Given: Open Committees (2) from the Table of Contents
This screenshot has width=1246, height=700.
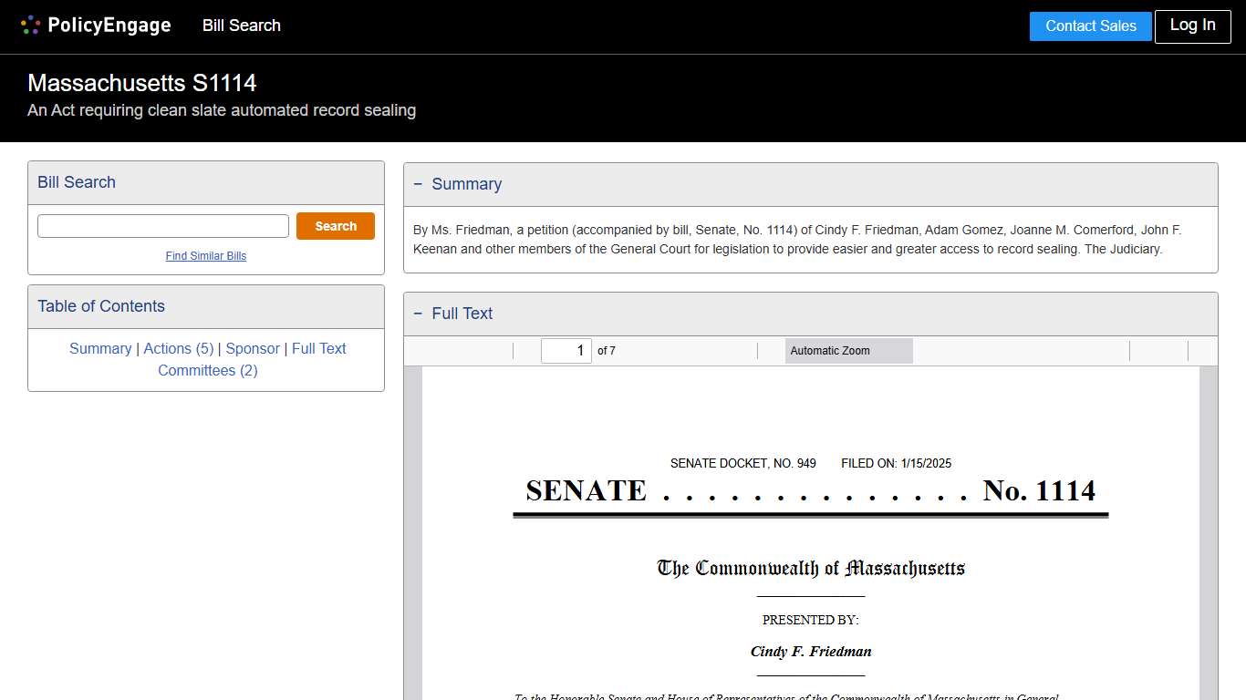Looking at the screenshot, I should tap(208, 370).
